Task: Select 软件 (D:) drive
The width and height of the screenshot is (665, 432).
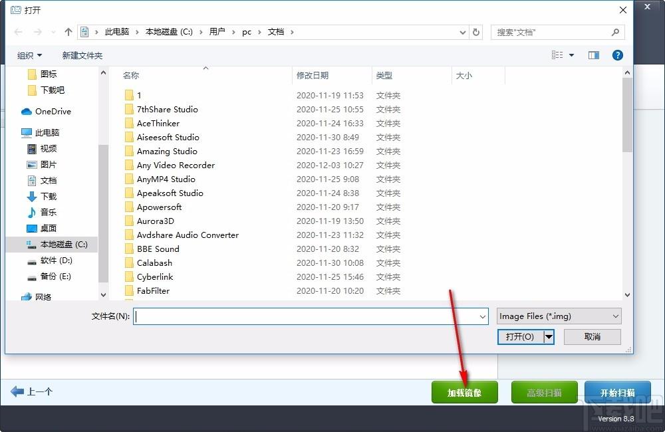Action: [50, 261]
